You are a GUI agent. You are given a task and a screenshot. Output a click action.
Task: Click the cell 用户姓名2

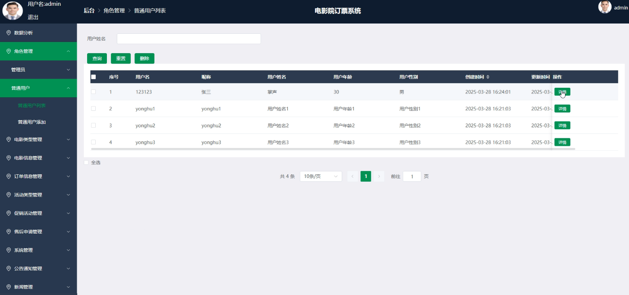coord(278,125)
